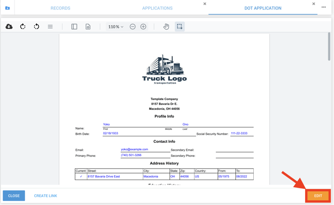Image resolution: width=334 pixels, height=205 pixels.
Task: Rotate the document counterclockwise
Action: tap(36, 26)
